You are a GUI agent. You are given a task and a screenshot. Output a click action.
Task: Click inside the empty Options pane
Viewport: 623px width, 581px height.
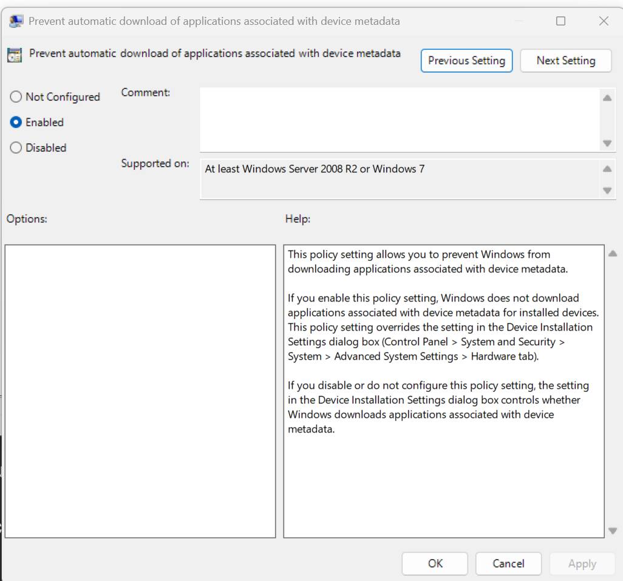(x=140, y=391)
